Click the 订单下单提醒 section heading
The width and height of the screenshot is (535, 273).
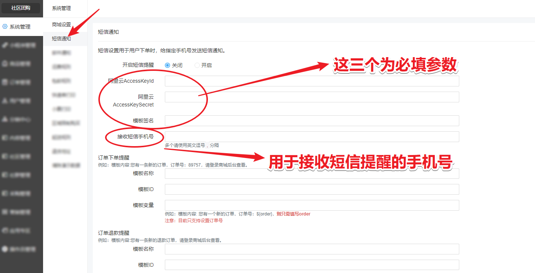tap(114, 158)
